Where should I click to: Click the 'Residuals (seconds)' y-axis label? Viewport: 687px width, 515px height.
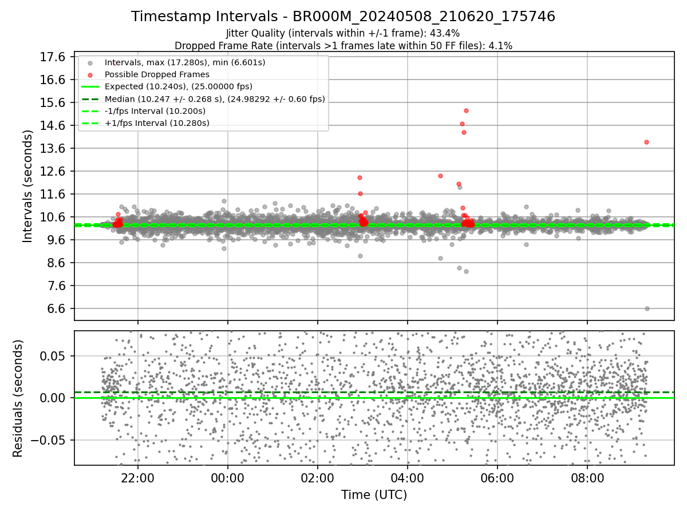tap(18, 398)
